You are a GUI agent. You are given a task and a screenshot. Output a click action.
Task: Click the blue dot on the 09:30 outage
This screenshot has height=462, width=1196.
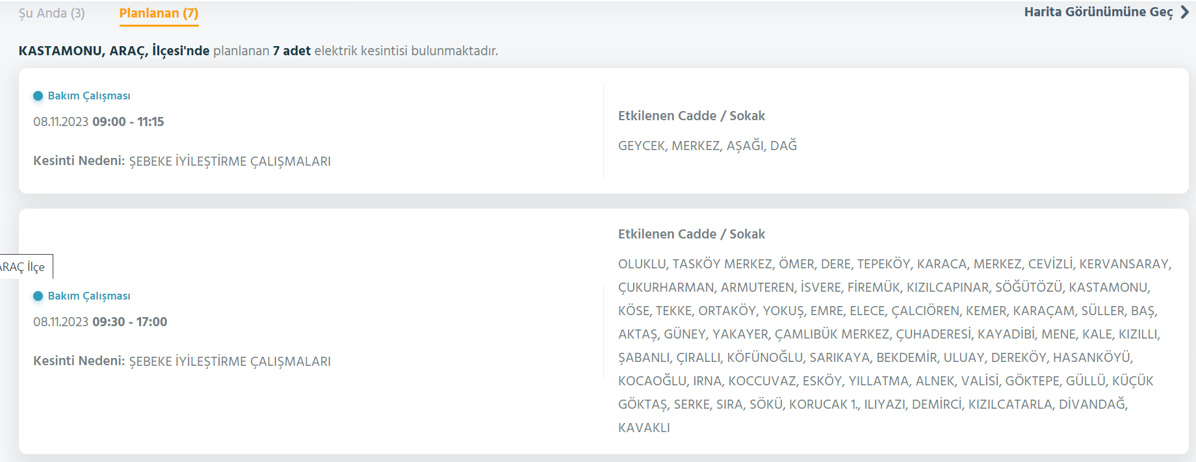tap(38, 296)
